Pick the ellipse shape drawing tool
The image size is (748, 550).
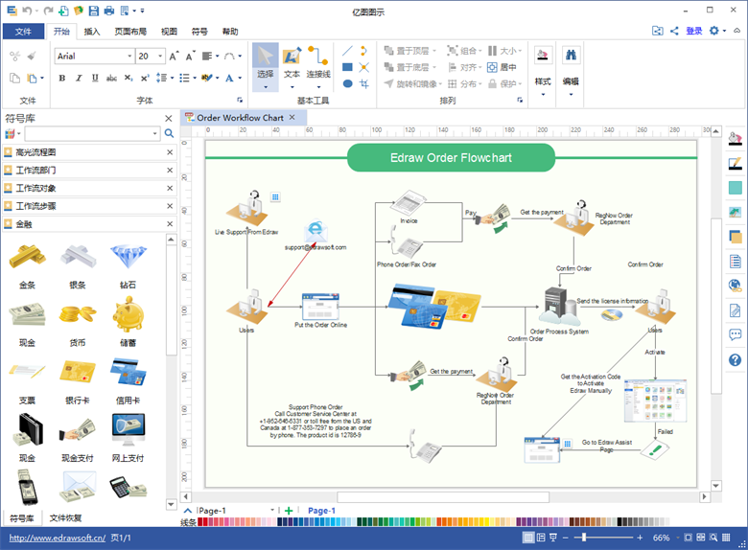348,84
